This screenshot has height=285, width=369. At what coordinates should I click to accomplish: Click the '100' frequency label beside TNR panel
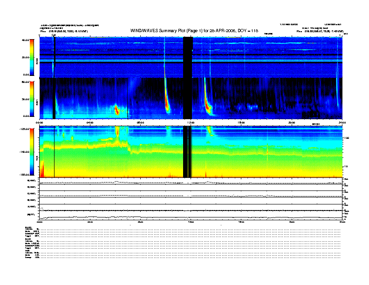pyautogui.click(x=347, y=138)
